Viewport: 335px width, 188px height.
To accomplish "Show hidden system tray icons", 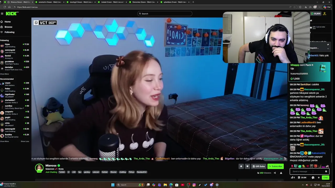I will [x=303, y=185].
